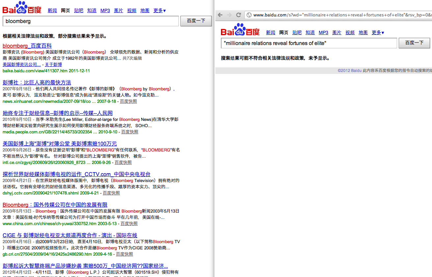432x277 pixels.
Task: Click 百度一下 button in left window
Action: [196, 21]
